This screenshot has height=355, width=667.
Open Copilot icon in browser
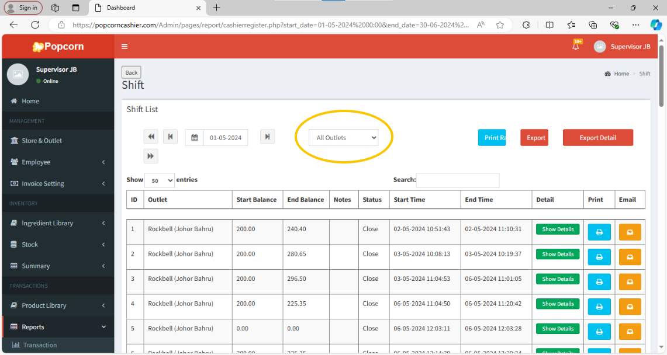pyautogui.click(x=655, y=25)
